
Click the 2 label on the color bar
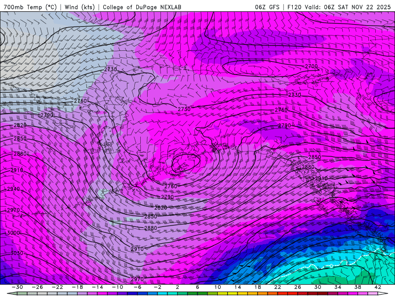[177, 287]
